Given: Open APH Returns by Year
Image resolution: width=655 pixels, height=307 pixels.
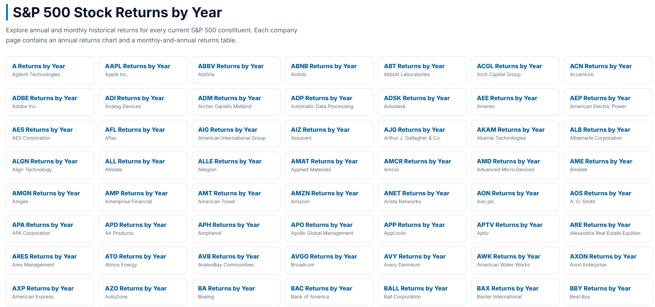Looking at the screenshot, I should 236,229.
